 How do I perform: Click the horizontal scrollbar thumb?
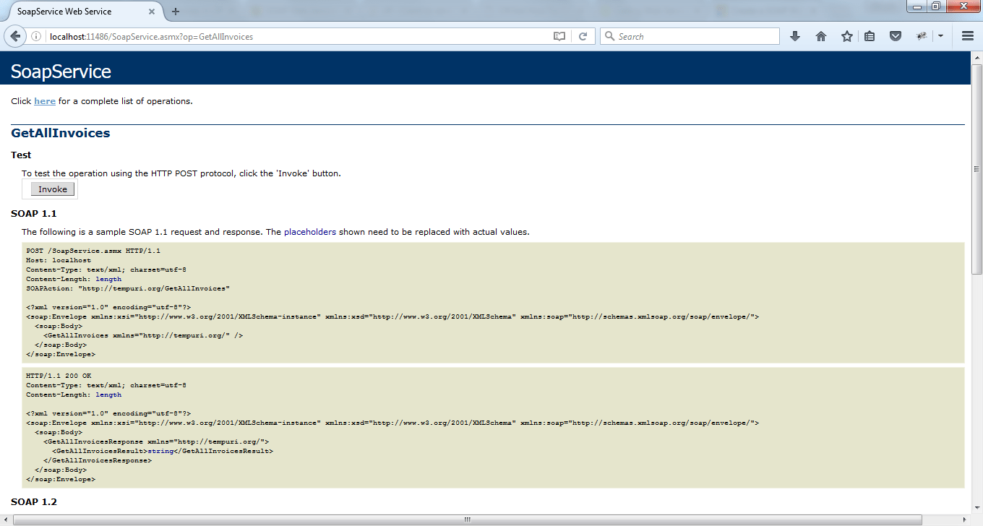pos(467,519)
